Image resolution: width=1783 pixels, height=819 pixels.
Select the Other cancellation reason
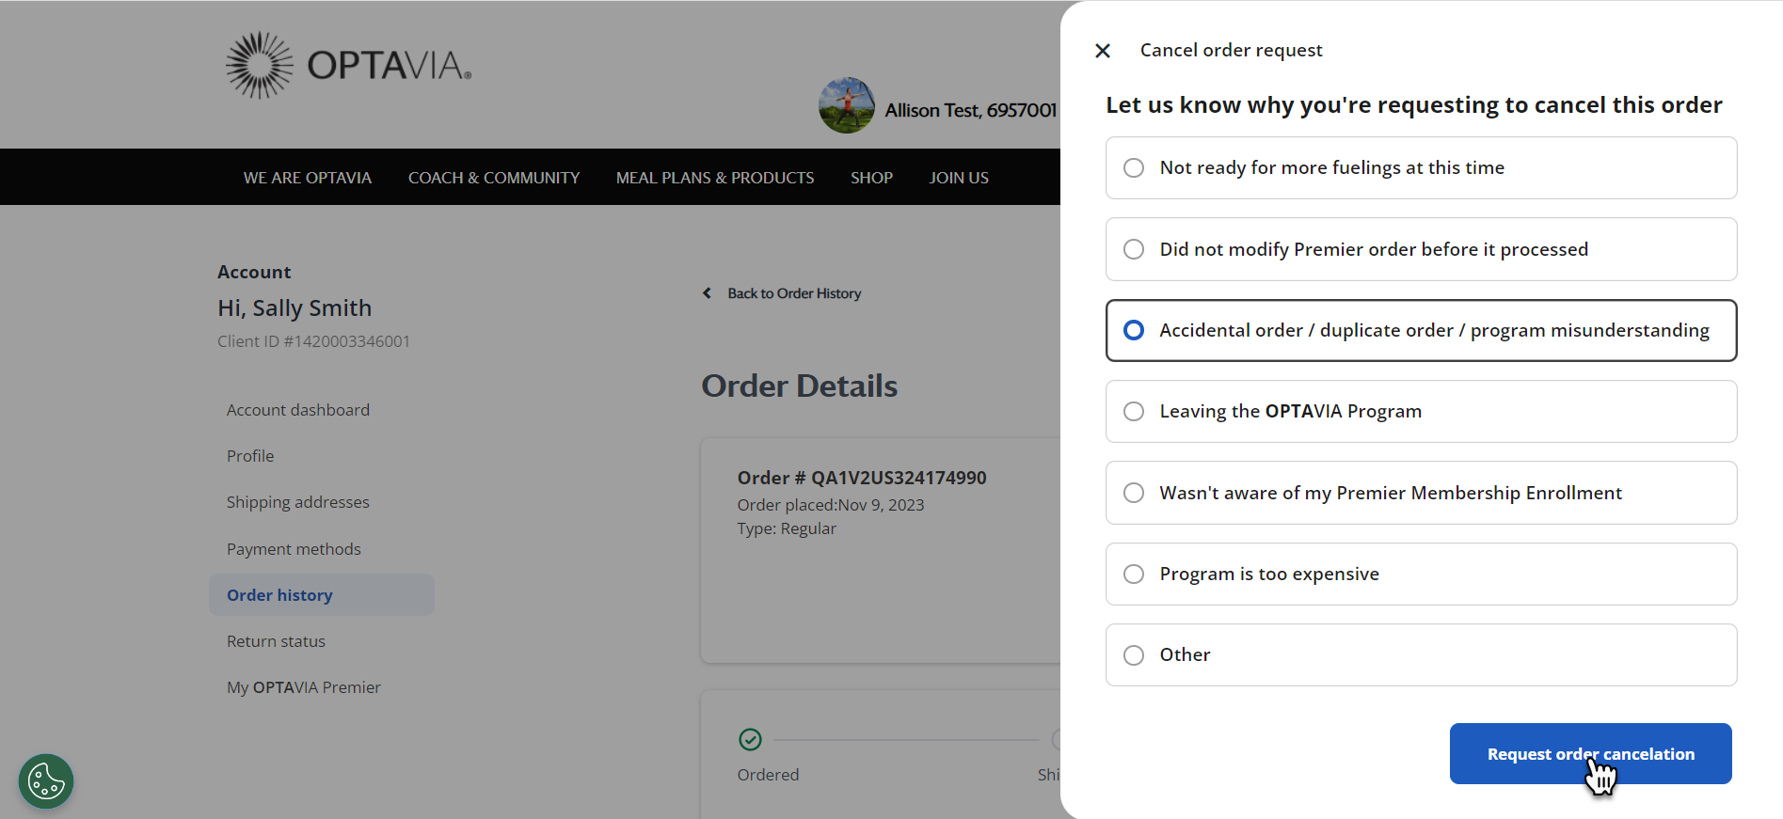click(1133, 654)
